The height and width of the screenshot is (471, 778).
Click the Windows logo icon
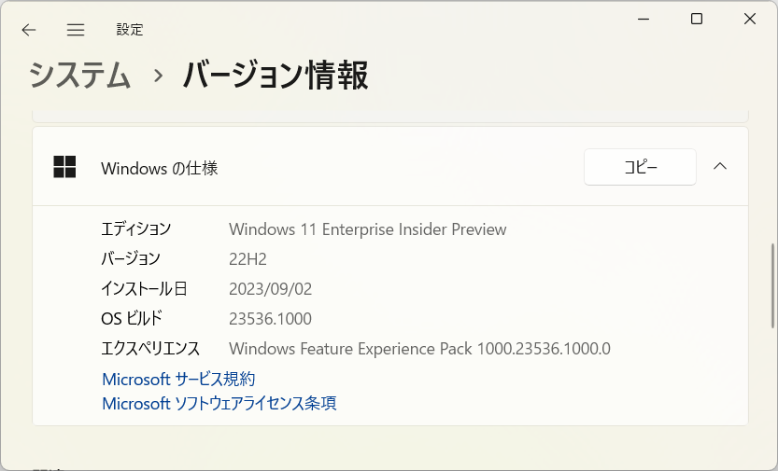coord(64,167)
